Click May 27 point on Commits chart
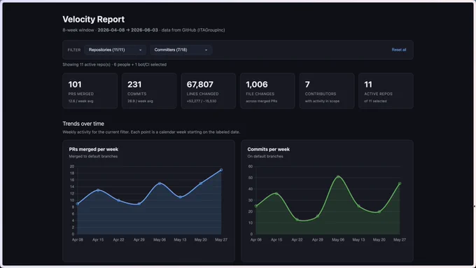Screen dimensions: 476x268 pos(400,183)
